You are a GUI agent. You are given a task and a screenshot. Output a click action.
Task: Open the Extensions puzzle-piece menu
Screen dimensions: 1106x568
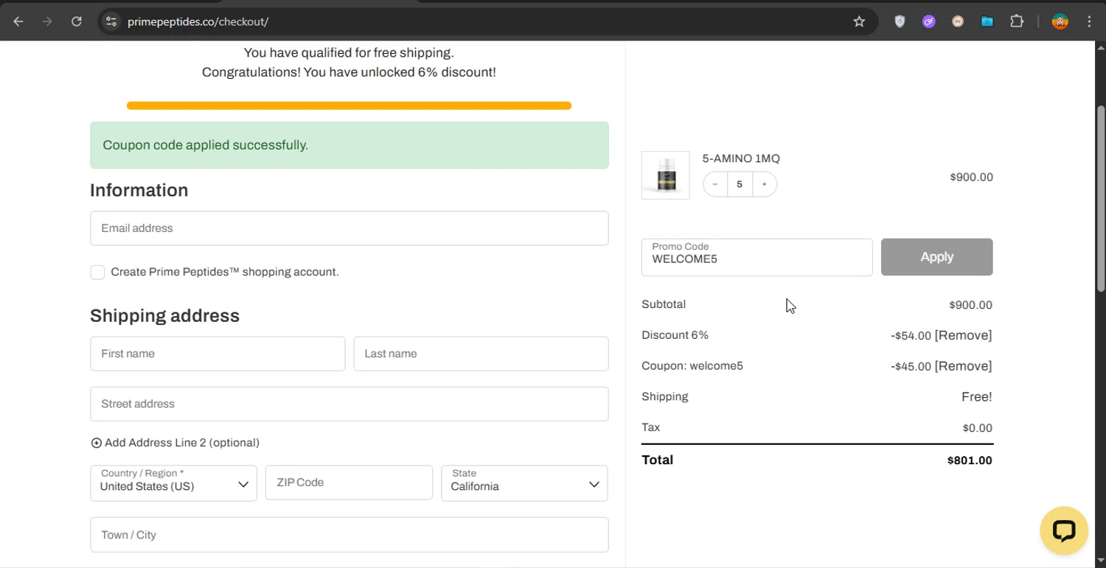tap(1017, 21)
